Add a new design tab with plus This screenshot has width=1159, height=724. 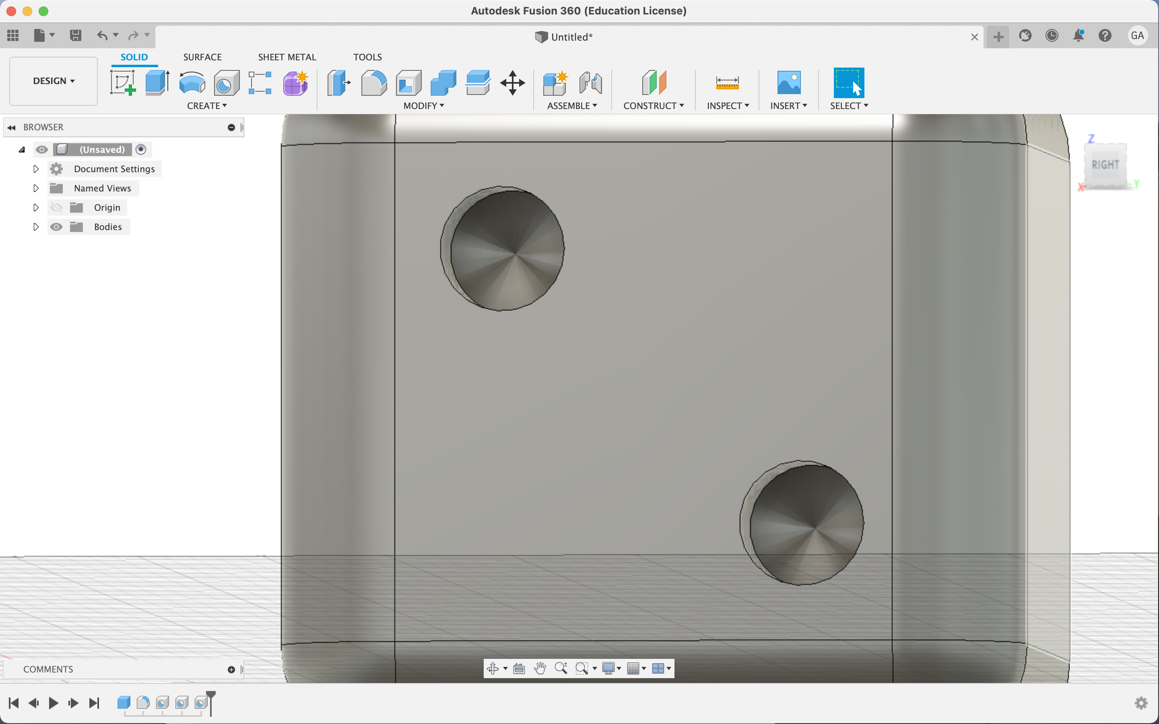(998, 36)
